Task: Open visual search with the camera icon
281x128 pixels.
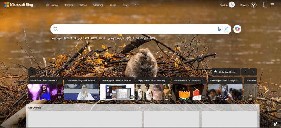Action: click(x=226, y=29)
